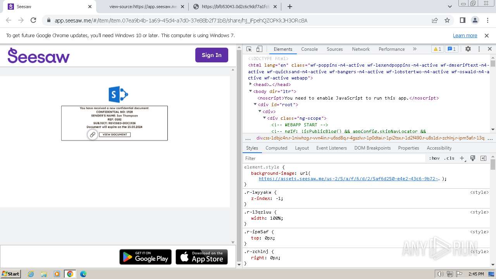
Task: Toggle the device toolbar icon
Action: (x=259, y=49)
